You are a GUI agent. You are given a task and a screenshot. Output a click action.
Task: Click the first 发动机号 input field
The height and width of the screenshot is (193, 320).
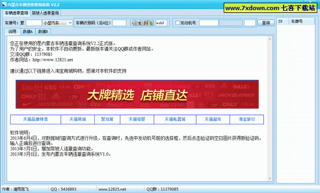click(x=209, y=23)
